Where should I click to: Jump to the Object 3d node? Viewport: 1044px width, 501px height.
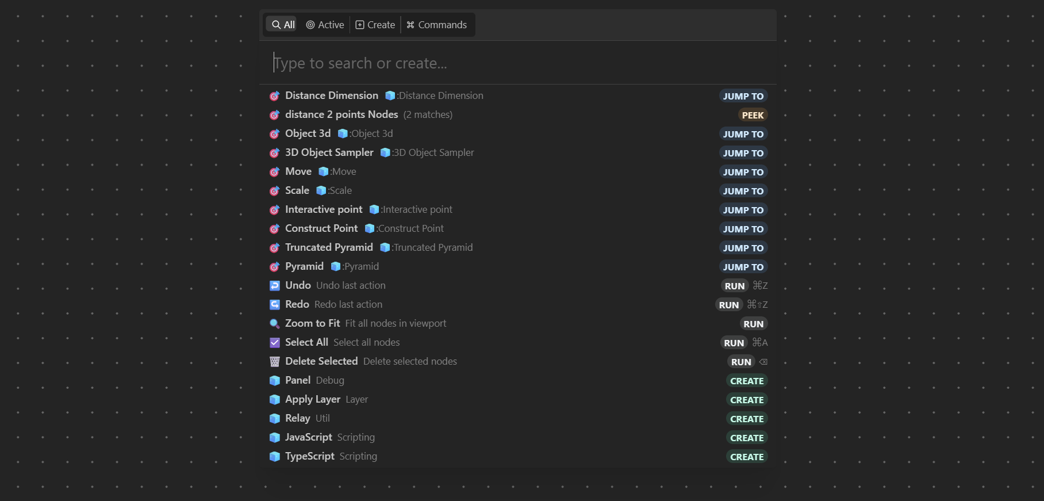tap(743, 134)
